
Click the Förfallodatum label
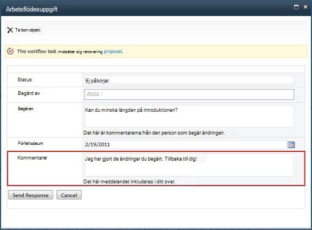30,143
